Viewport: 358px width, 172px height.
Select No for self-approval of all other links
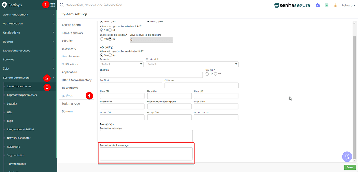coord(110,30)
